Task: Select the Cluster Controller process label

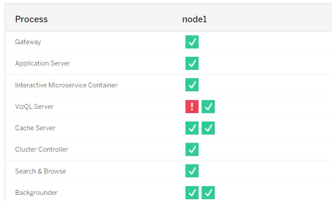Action: point(42,149)
